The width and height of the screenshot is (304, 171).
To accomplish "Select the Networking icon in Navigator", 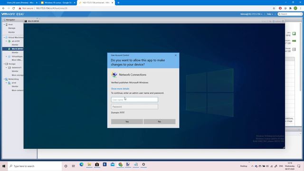I will coord(6,79).
